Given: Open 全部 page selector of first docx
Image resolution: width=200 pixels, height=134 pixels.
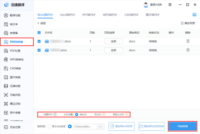Looking at the screenshot, I should tap(114, 41).
